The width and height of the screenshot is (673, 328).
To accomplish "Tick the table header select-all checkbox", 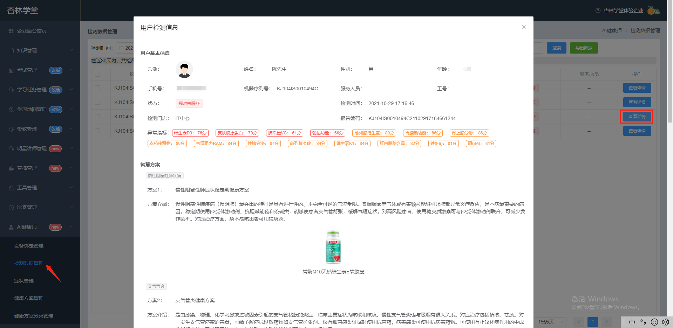I will pos(97,74).
